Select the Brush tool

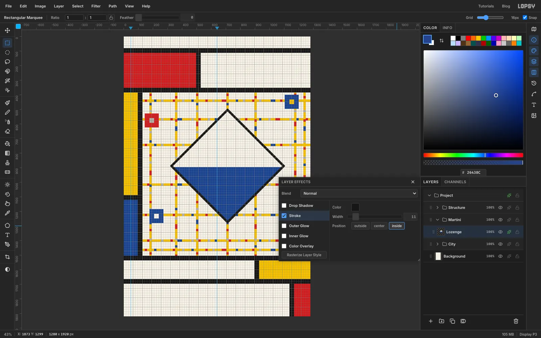tap(7, 103)
